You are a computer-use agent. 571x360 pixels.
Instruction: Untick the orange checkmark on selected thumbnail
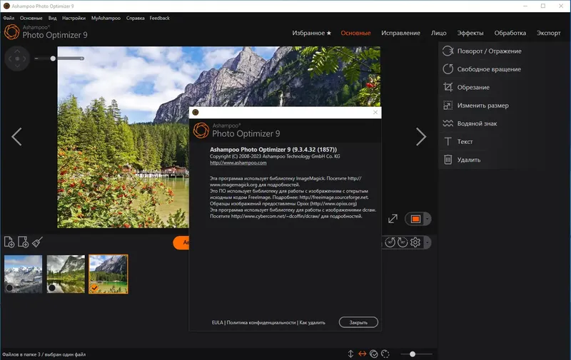(94, 288)
